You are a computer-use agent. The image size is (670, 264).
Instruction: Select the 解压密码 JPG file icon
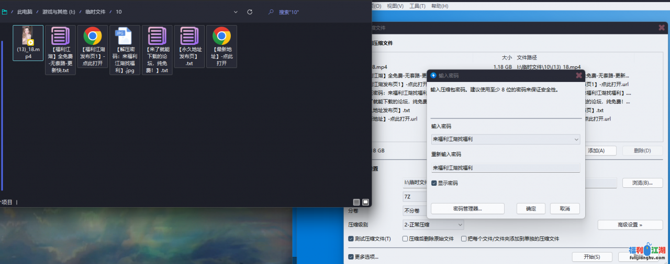pos(125,37)
